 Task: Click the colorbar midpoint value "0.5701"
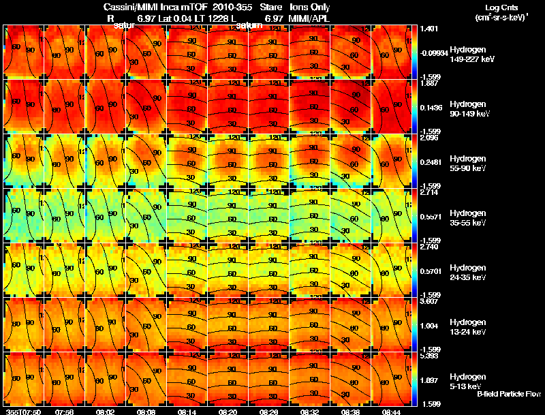point(431,271)
